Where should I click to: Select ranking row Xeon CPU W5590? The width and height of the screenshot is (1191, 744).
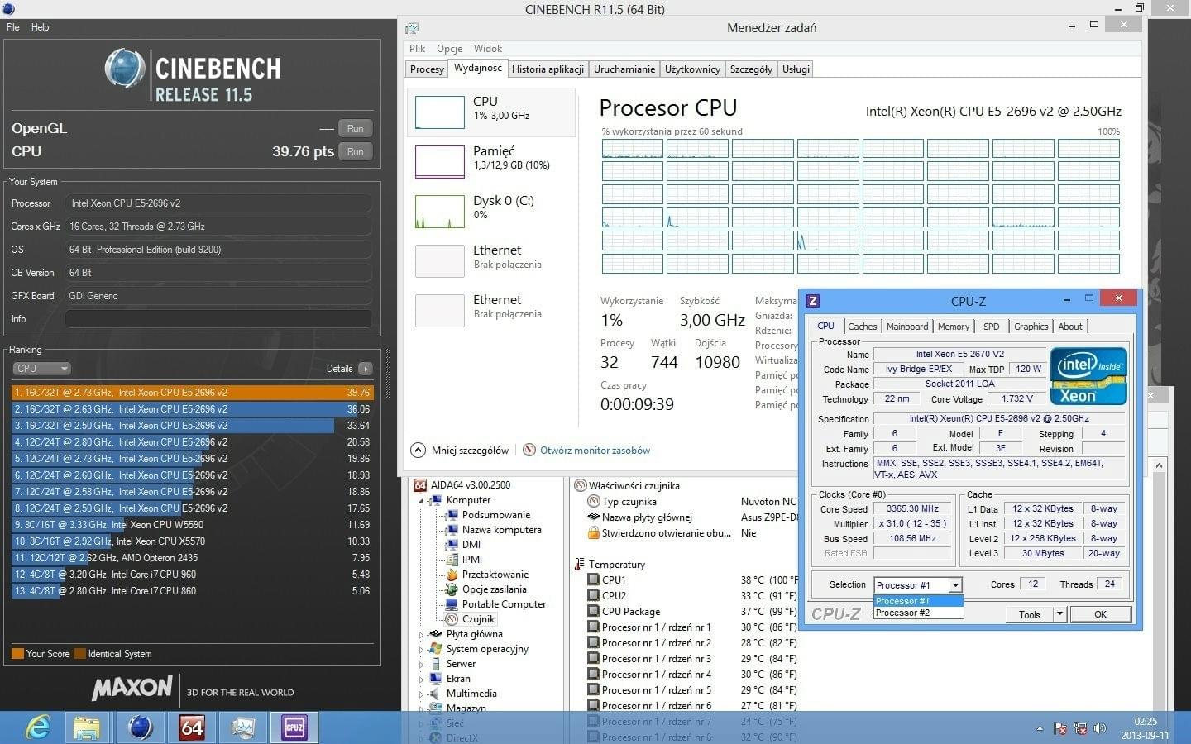pos(192,525)
